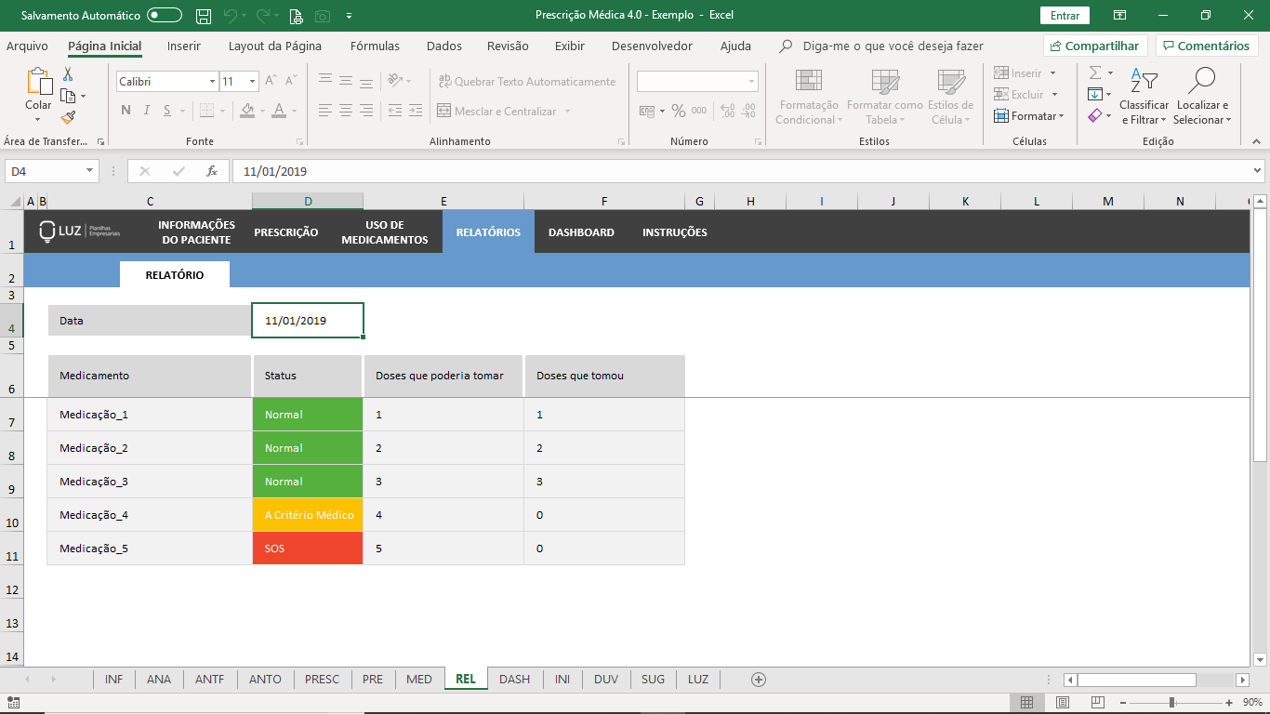Click the Redo arrow icon
1270x714 pixels.
click(x=264, y=16)
